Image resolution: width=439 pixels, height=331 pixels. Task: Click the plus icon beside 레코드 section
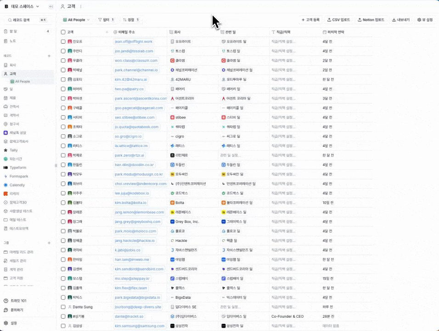[x=49, y=56]
